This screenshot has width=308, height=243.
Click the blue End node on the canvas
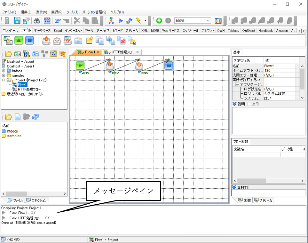click(x=169, y=66)
